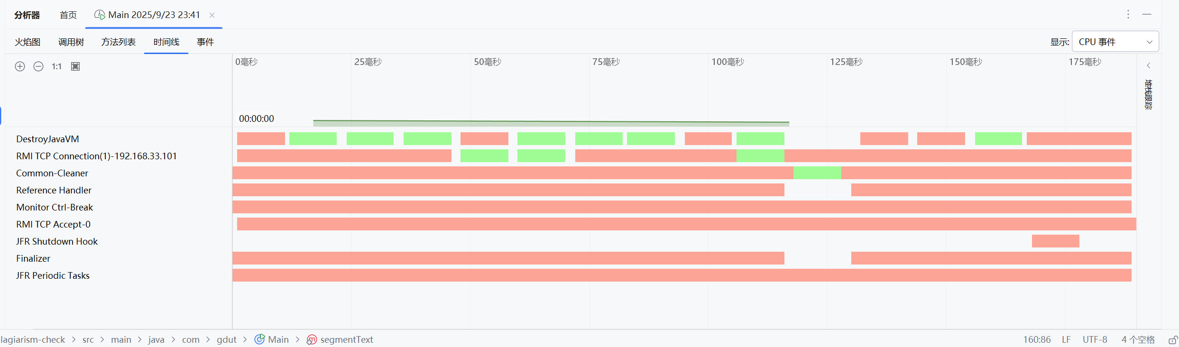The height and width of the screenshot is (347, 1179).
Task: Click the zoom out minus icon
Action: point(38,66)
